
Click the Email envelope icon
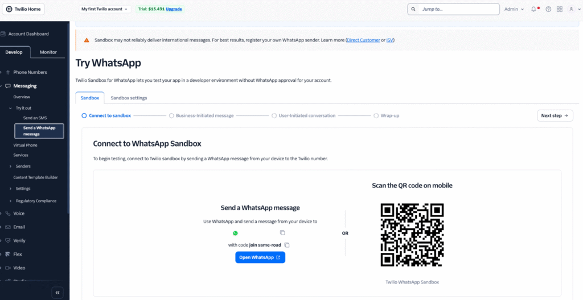[x=8, y=227]
